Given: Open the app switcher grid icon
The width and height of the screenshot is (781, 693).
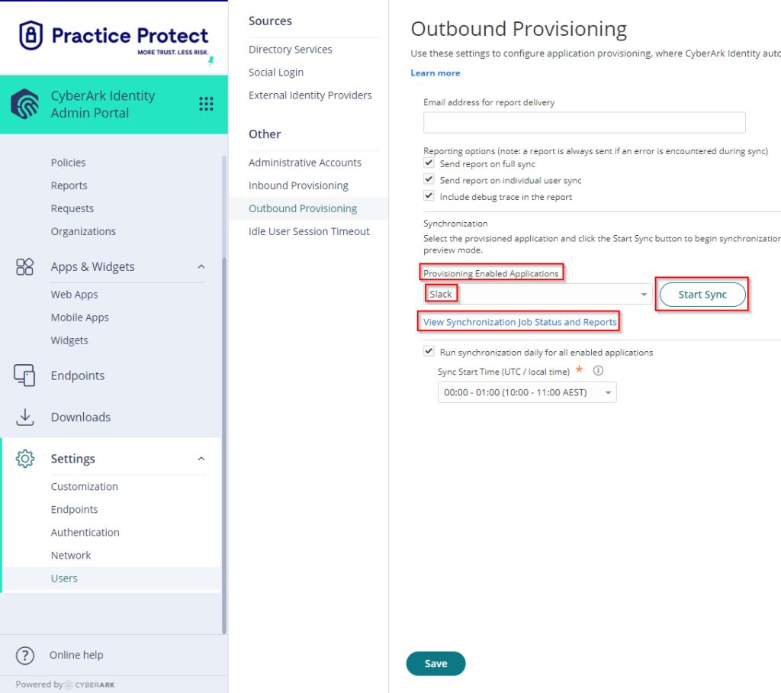Looking at the screenshot, I should 206,104.
